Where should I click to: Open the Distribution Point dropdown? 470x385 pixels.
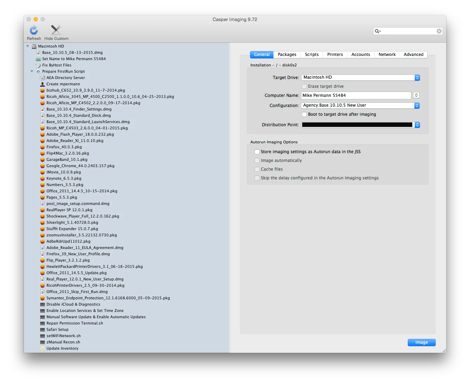pyautogui.click(x=361, y=125)
